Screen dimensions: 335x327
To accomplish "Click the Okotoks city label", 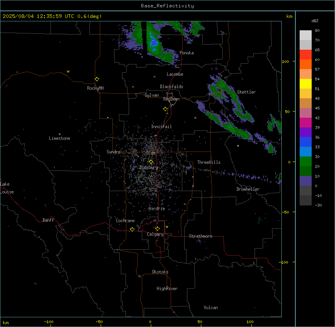I will (x=160, y=272).
